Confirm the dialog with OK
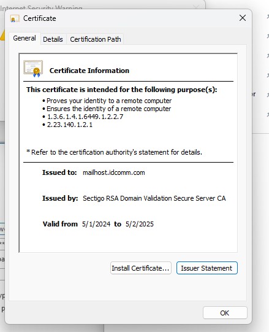The width and height of the screenshot is (269, 332). coord(225,313)
